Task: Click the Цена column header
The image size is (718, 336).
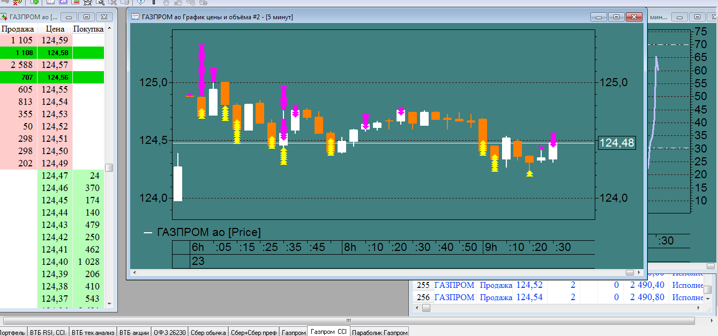Action: point(55,29)
